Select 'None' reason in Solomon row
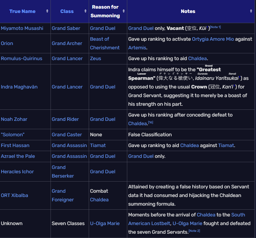 click(96, 135)
